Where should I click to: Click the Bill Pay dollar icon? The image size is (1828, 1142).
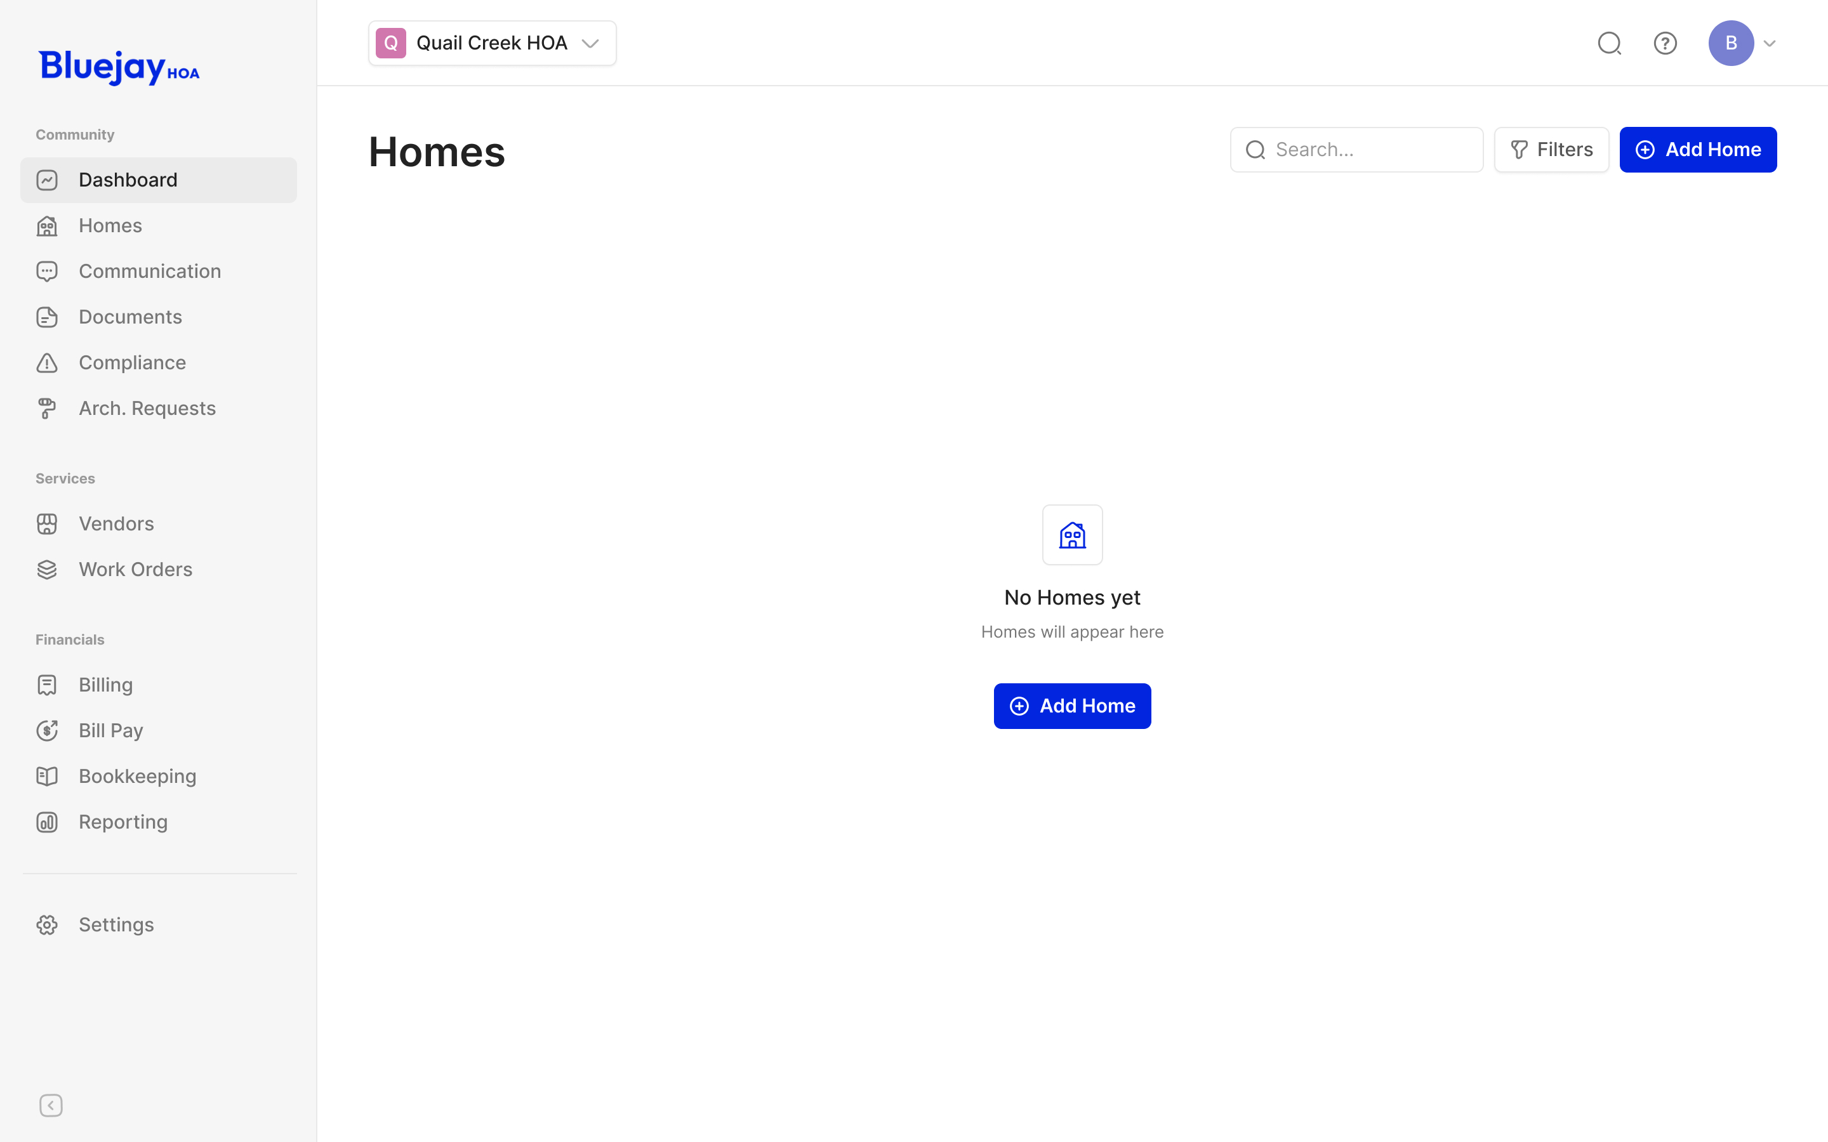click(x=47, y=730)
